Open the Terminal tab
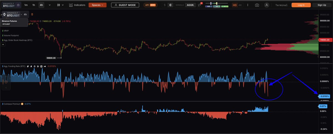 tap(281, 5)
